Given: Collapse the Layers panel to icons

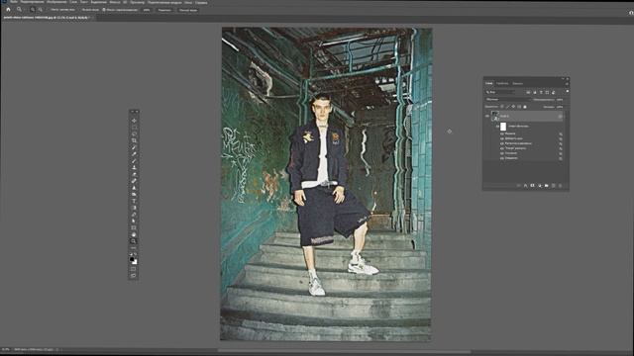Looking at the screenshot, I should point(563,79).
